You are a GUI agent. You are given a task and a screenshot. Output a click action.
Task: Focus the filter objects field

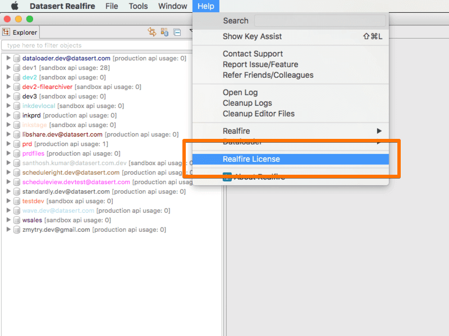pos(97,45)
